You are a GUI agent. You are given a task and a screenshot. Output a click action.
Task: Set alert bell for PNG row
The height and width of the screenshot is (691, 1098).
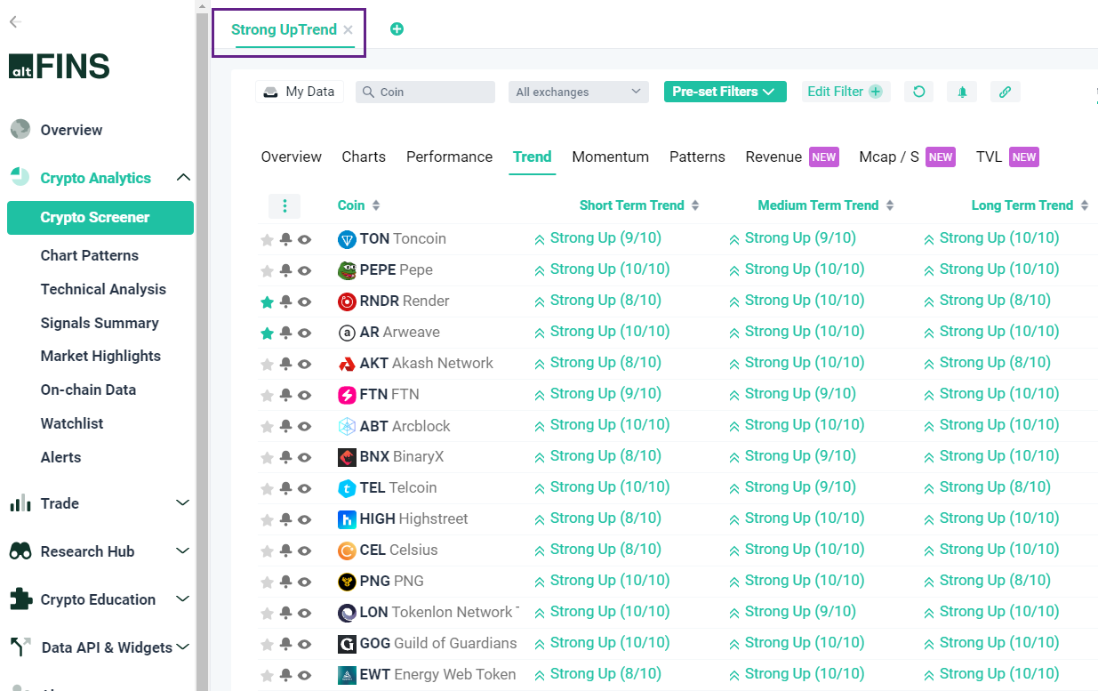[285, 582]
